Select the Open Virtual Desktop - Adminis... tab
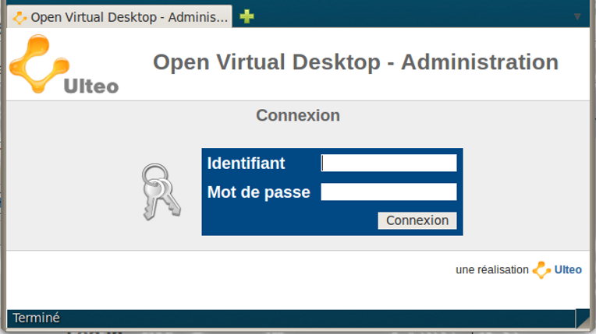 (x=119, y=16)
